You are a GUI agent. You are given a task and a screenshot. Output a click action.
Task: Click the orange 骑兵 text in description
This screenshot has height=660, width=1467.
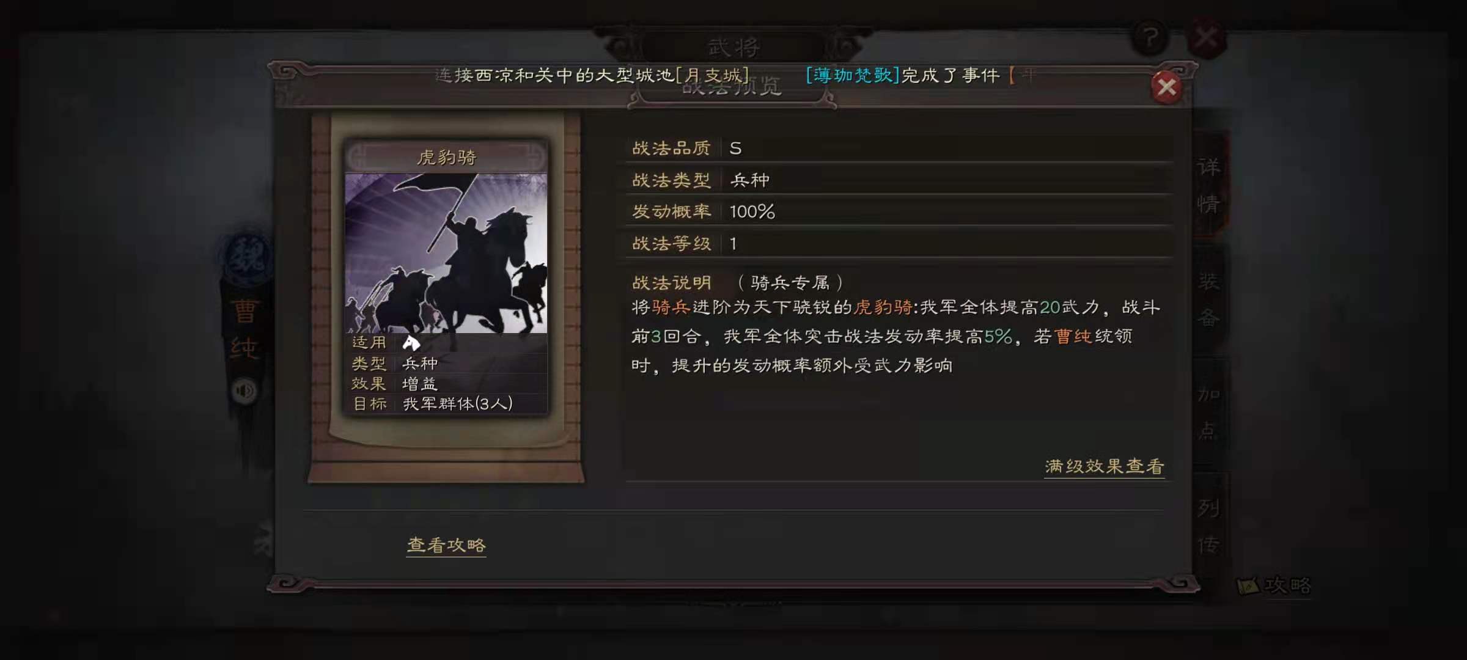pyautogui.click(x=671, y=307)
